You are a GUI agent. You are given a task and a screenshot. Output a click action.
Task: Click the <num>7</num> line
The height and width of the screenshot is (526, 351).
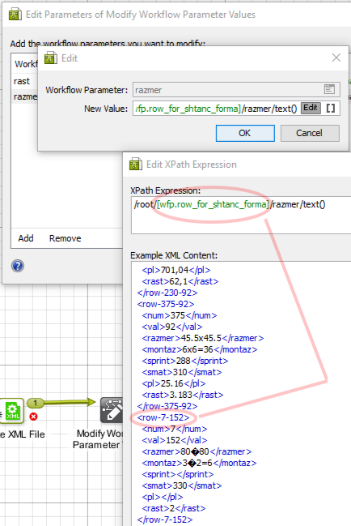pyautogui.click(x=175, y=429)
